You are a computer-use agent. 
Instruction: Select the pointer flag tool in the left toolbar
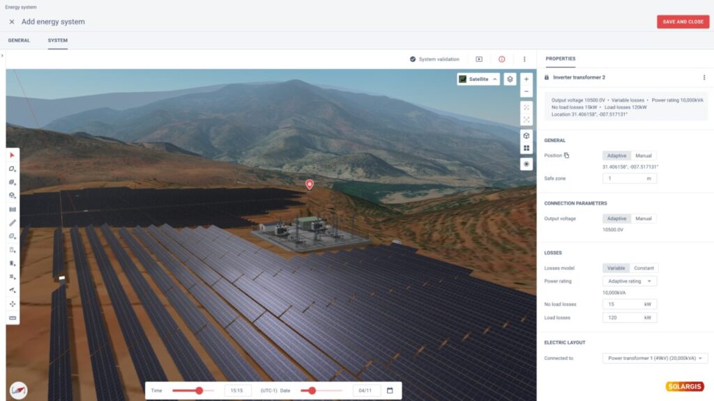point(10,154)
